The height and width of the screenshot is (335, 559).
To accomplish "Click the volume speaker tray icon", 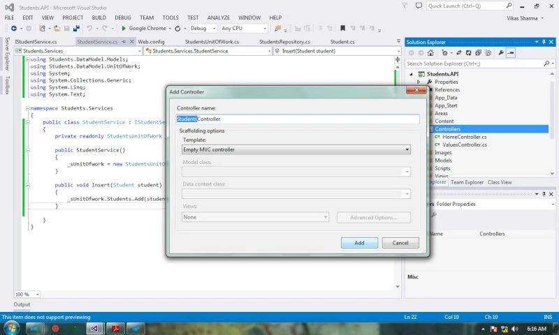I will pos(515,329).
